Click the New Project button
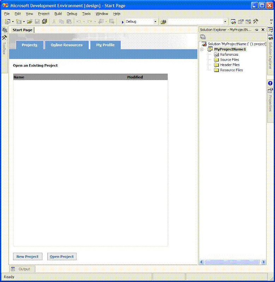Screen dimensions: 275x282 pyautogui.click(x=28, y=257)
